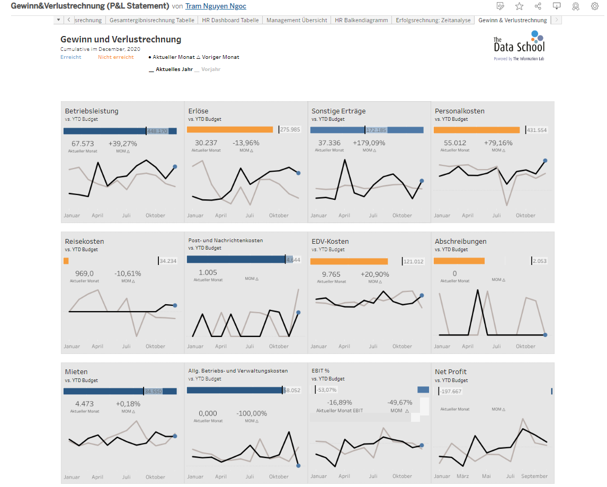Click the orange Erlöse budget bar
This screenshot has width=607, height=487.
[229, 129]
